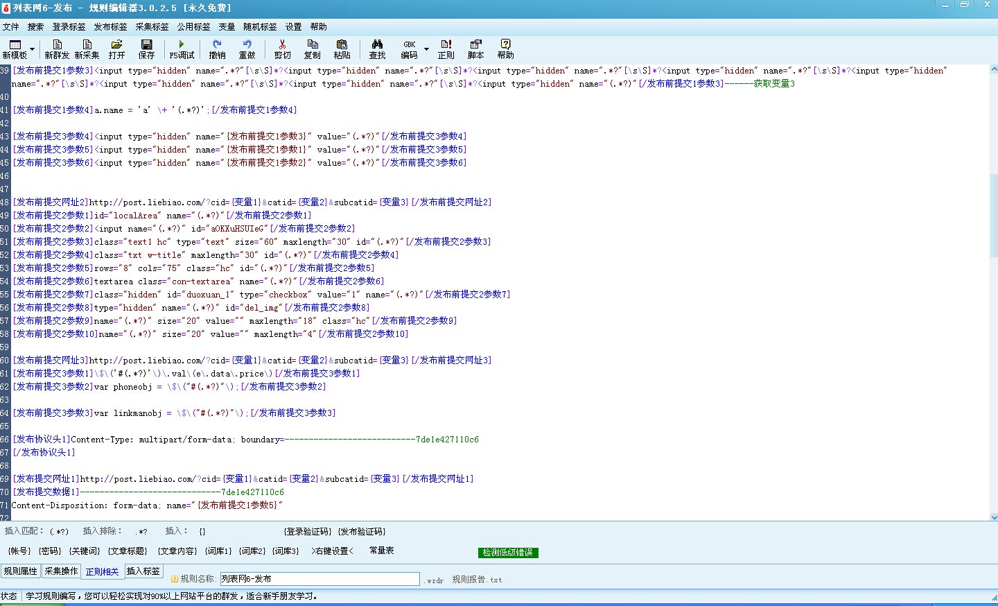Screen dimensions: 998x606
Task: Open the 正则 regex tool
Action: (x=446, y=49)
